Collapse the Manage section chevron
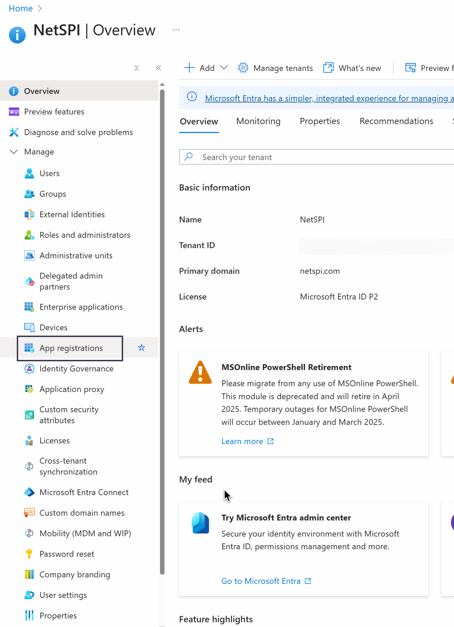 pyautogui.click(x=14, y=152)
